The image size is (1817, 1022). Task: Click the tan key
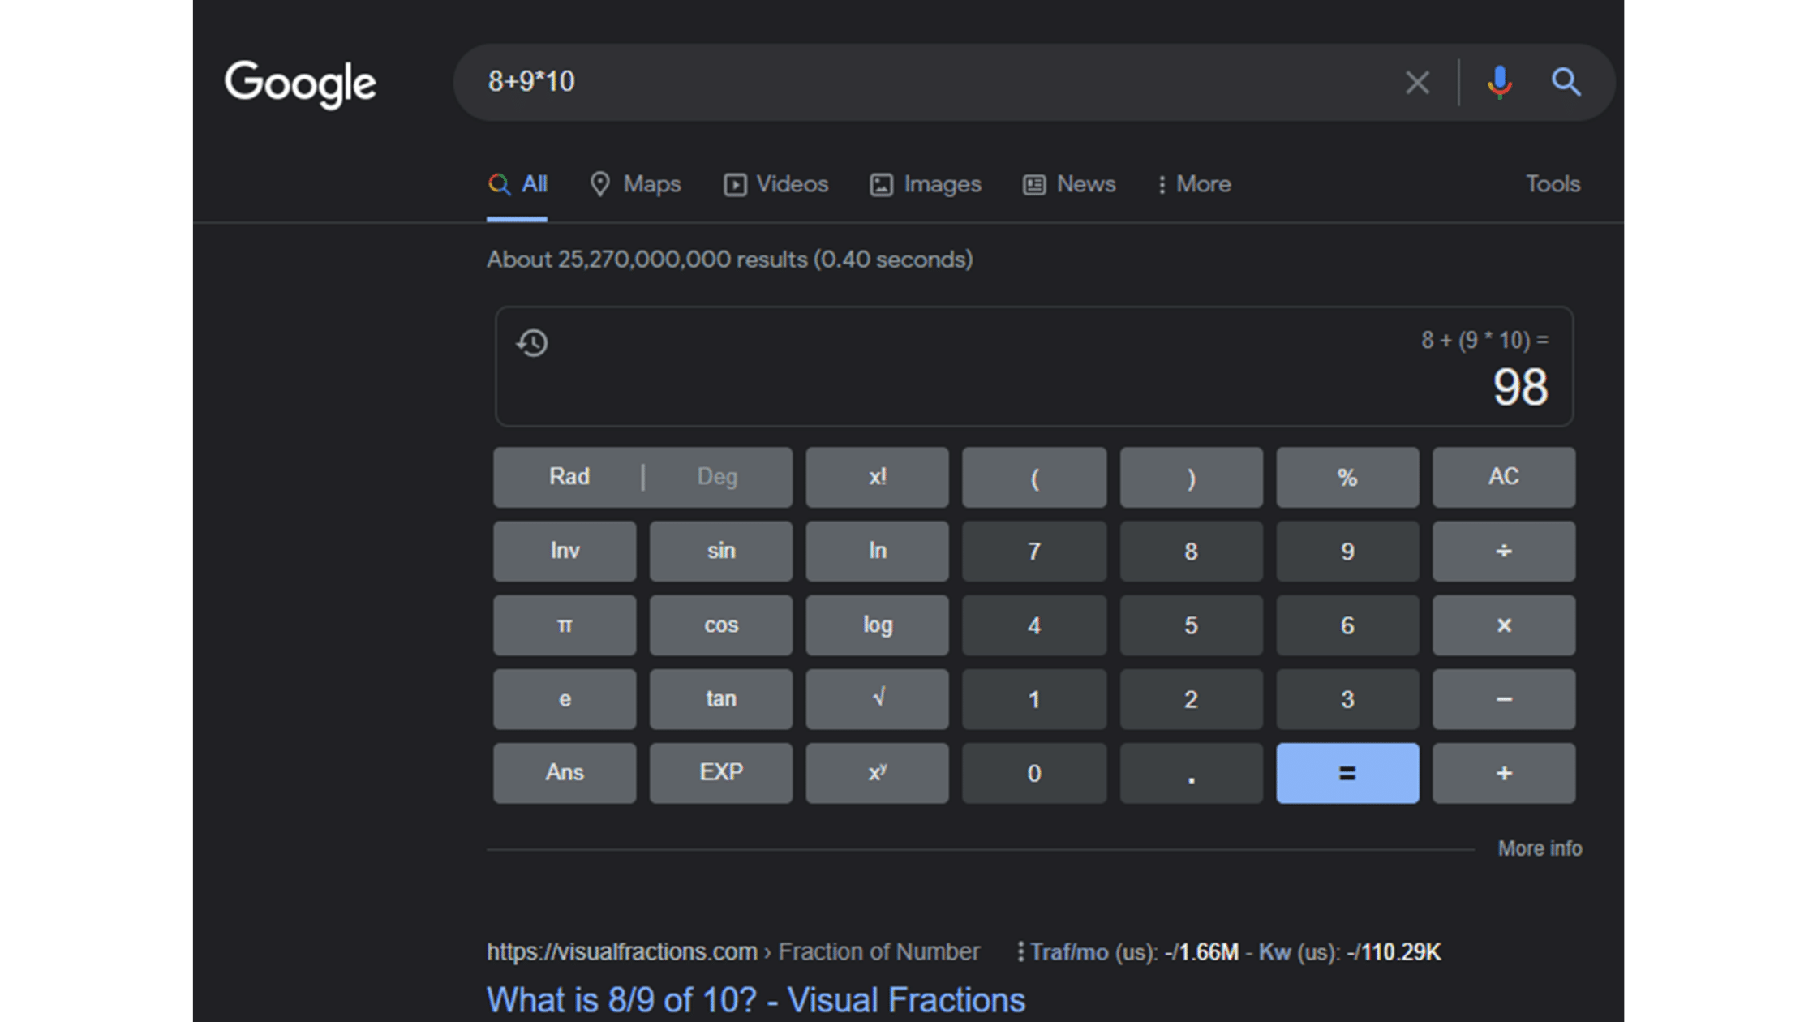coord(721,699)
